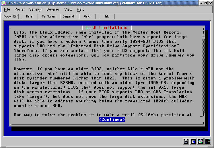Open the Devices menu
The width and height of the screenshot is (214, 148).
53,9
